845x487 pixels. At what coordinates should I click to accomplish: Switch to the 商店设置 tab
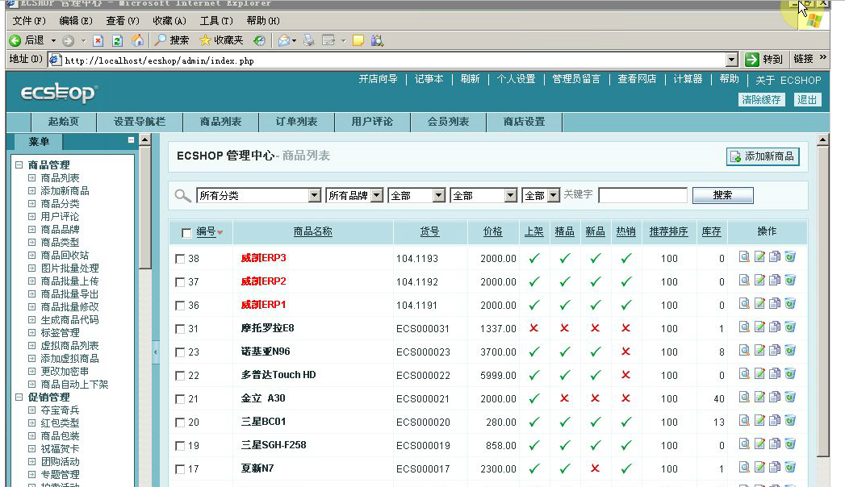tap(524, 123)
